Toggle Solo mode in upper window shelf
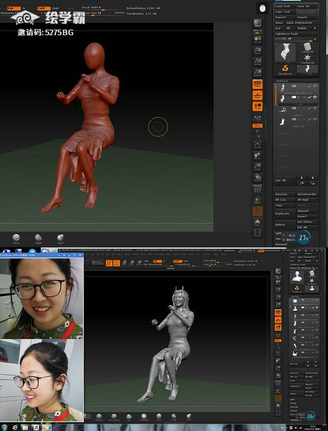The width and height of the screenshot is (328, 431). coord(258,222)
